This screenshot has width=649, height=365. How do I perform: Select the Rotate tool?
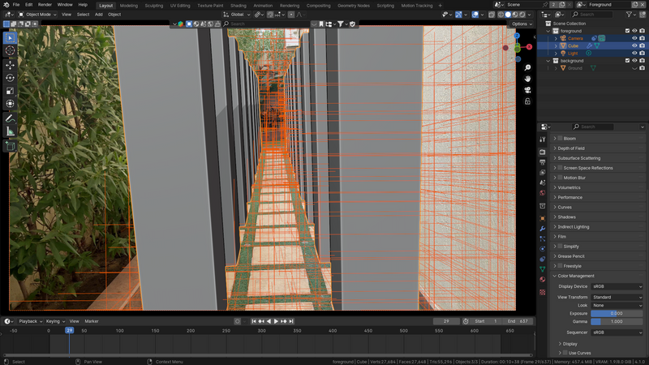pos(10,78)
